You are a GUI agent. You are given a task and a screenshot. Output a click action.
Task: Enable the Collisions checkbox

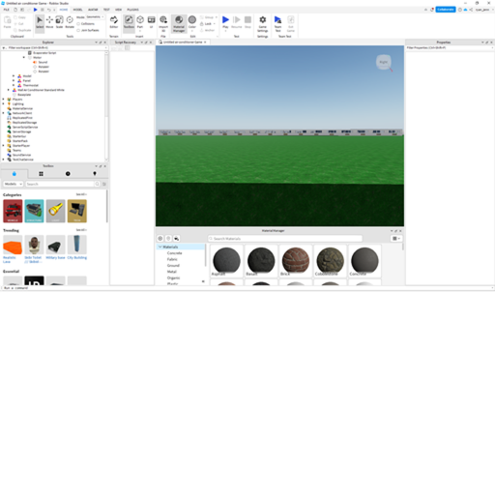[x=78, y=24]
